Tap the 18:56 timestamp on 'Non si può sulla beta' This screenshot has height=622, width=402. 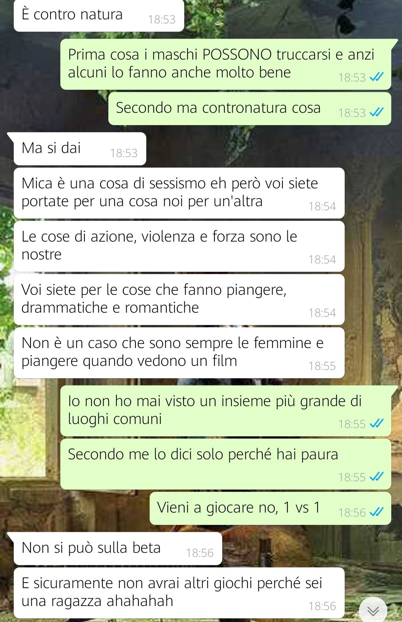point(200,553)
